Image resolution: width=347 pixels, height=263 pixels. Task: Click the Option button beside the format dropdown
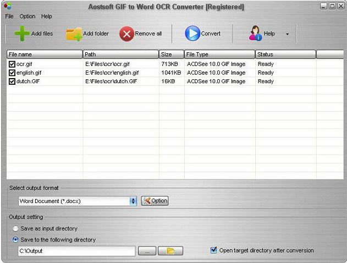[155, 201]
